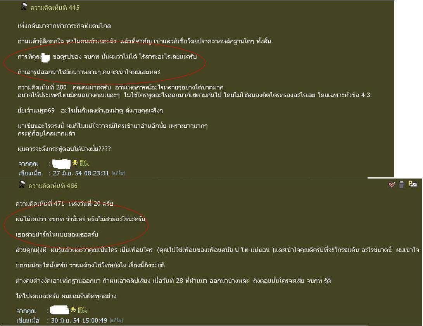Click the text ผมควรจะตั้งกระทู้ตอบโต้บ้างมั้ย????
The height and width of the screenshot is (326, 423).
coord(64,149)
